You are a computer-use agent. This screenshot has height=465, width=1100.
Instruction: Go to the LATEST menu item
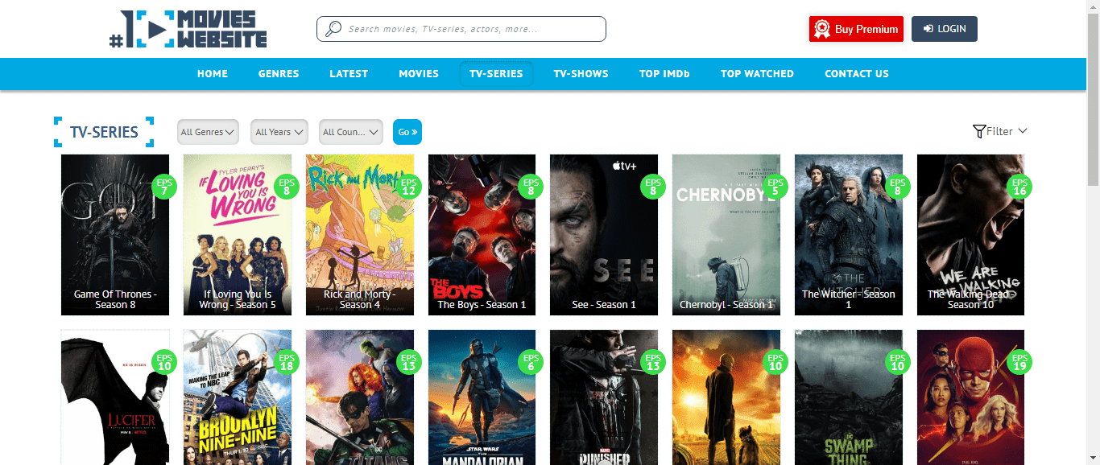point(349,73)
